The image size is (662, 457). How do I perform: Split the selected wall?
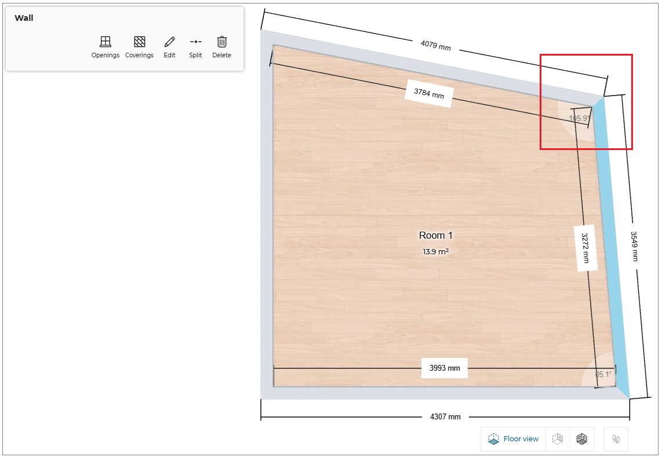[195, 47]
